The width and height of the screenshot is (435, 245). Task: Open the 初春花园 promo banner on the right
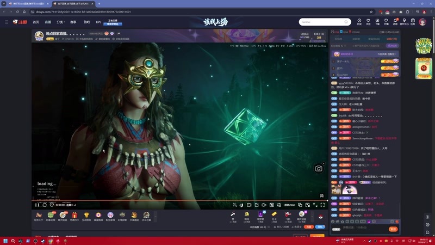(x=424, y=46)
